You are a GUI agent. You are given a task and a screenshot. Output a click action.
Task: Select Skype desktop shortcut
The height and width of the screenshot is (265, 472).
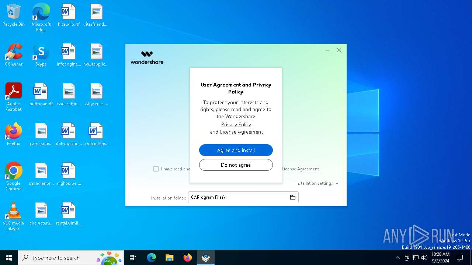[41, 55]
